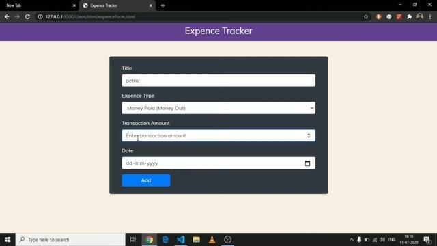Click the blue Add button

click(x=146, y=180)
